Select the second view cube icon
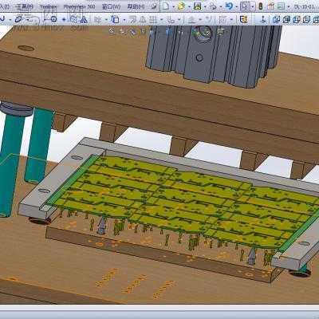 [286, 19]
